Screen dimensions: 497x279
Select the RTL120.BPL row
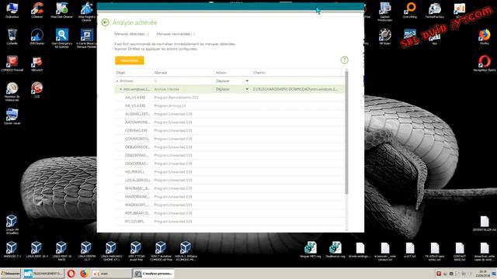click(229, 222)
